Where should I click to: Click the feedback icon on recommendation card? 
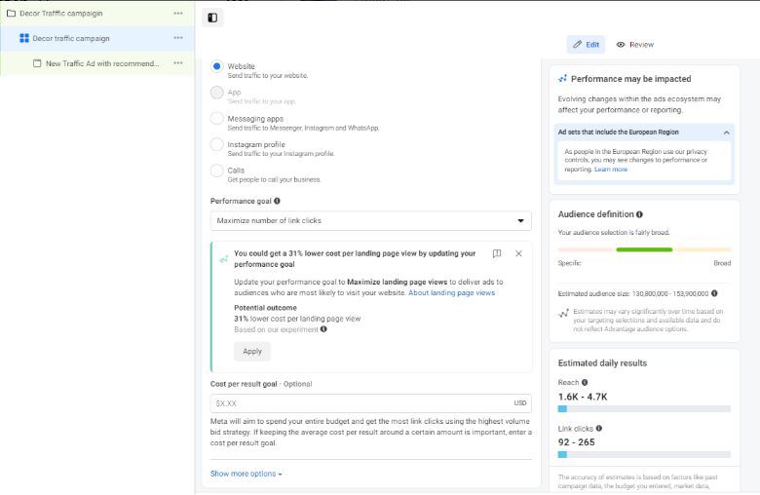coord(497,253)
